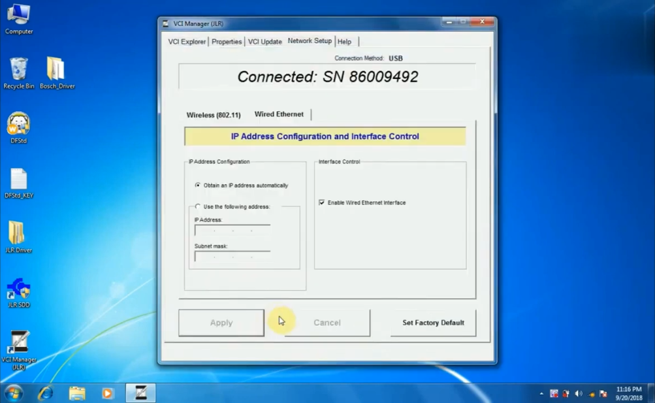Screen dimensions: 655x403
Task: Click the 'Connected: SN 86009492' status text
Action: coord(328,77)
